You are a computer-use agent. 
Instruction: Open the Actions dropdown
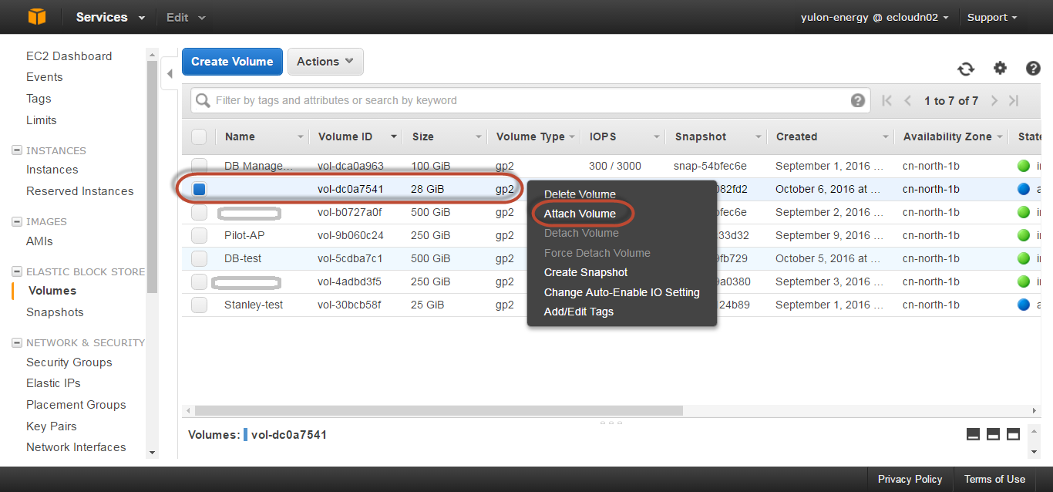325,62
